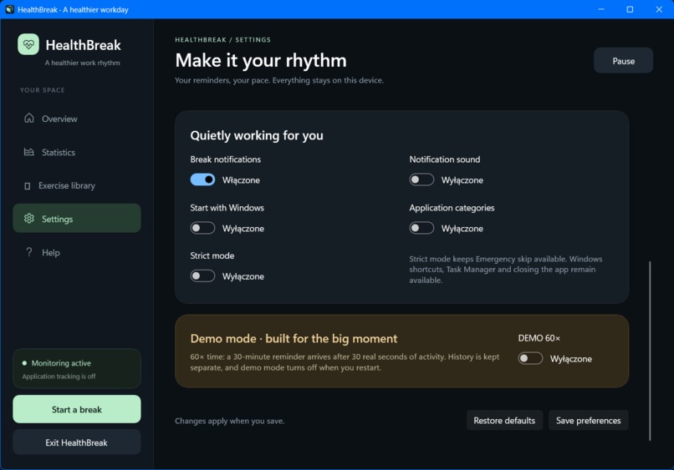Click the "Quietly working for you" heading
This screenshot has height=470, width=674.
257,135
